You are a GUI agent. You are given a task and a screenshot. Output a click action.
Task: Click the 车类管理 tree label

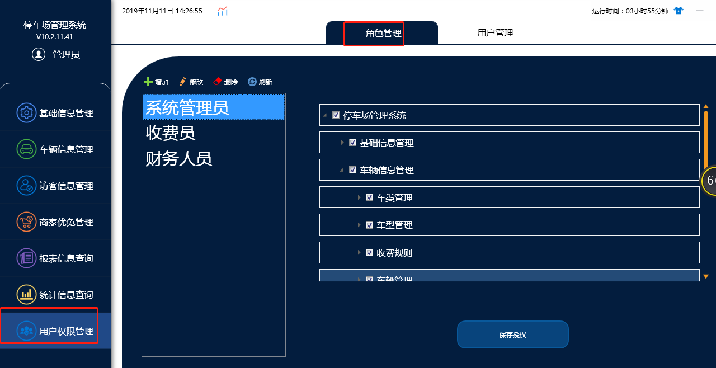pyautogui.click(x=394, y=197)
